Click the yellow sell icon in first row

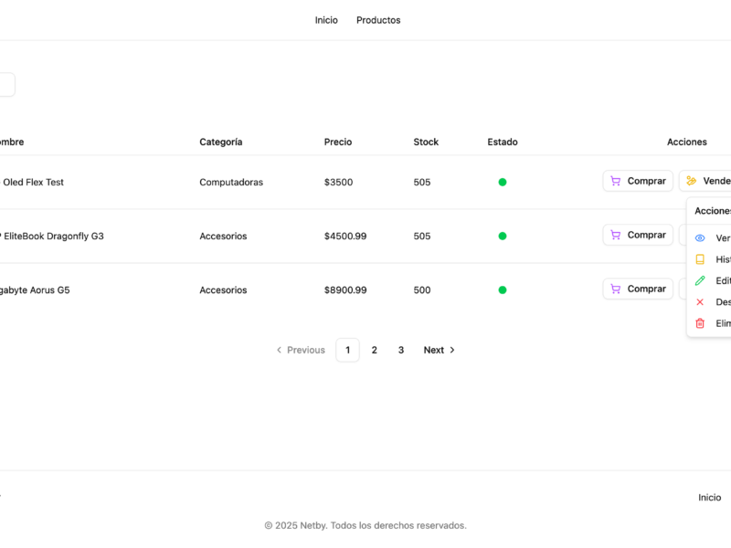pos(692,182)
